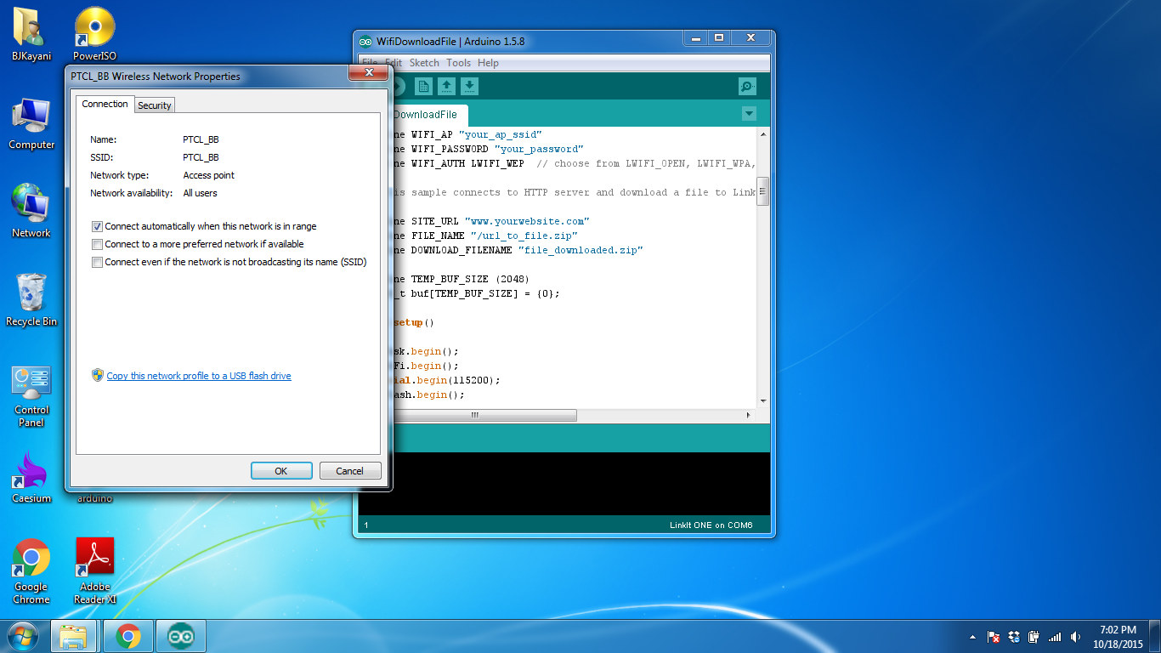Open the Help menu in Arduino
The height and width of the screenshot is (653, 1161).
488,63
